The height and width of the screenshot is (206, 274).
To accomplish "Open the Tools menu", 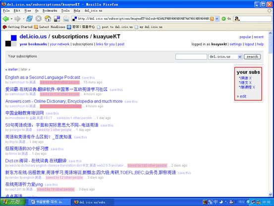I will (65, 11).
